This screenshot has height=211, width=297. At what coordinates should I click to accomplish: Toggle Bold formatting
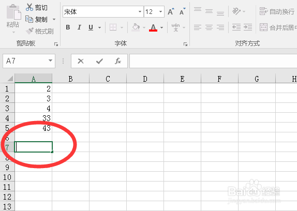68,27
